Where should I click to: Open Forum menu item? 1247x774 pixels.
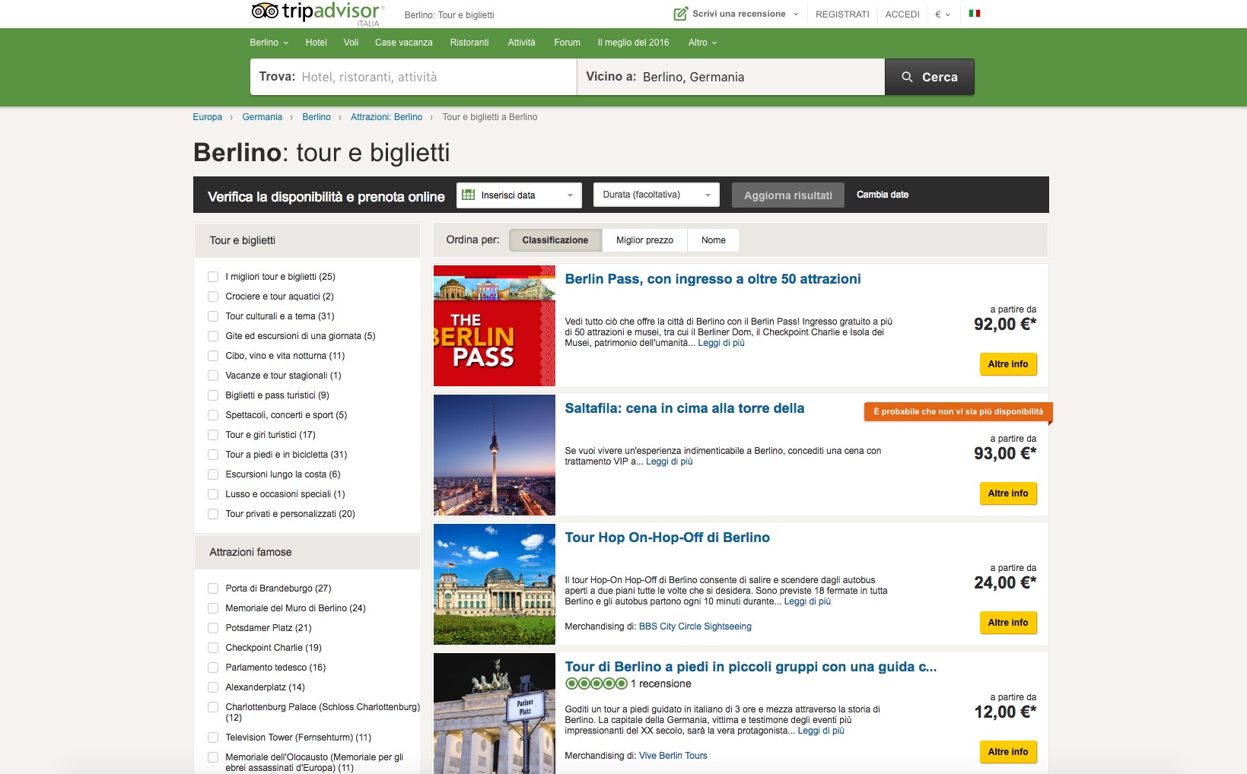[567, 43]
